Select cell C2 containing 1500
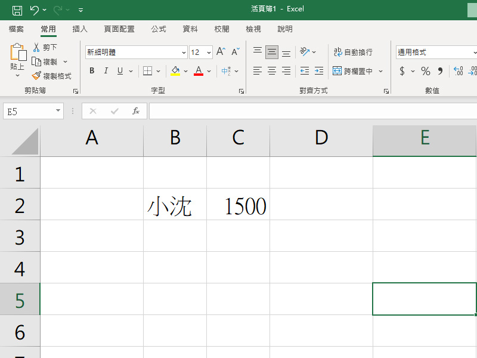The image size is (477, 358). pyautogui.click(x=238, y=205)
